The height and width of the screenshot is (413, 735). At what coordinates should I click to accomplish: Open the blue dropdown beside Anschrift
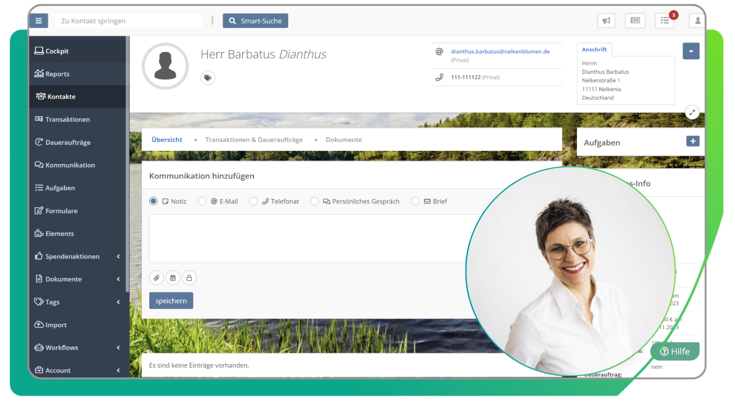pos(691,51)
